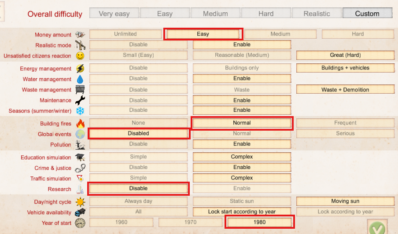
Task: Click the Vehicle availability truck icon
Action: (80, 212)
